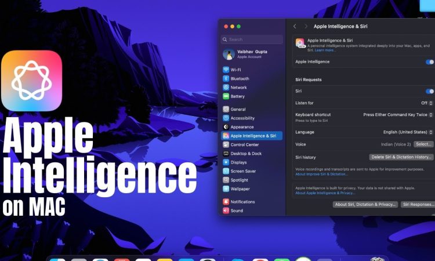Select Spotlight label in sidebar
The image size is (435, 261).
coord(239,180)
